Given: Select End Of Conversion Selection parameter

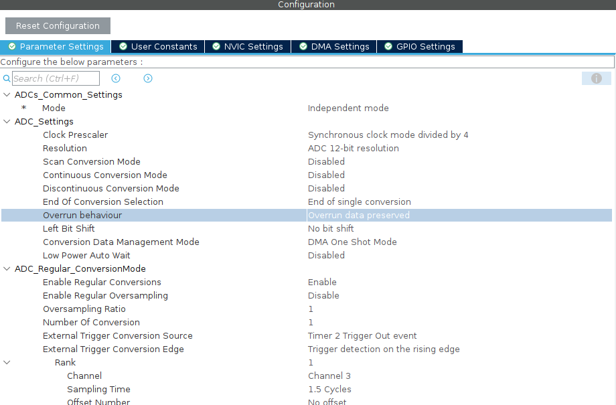Looking at the screenshot, I should [103, 201].
